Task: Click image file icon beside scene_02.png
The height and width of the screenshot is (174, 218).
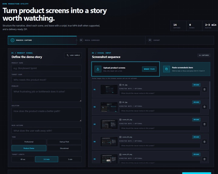Action: (x=120, y=137)
